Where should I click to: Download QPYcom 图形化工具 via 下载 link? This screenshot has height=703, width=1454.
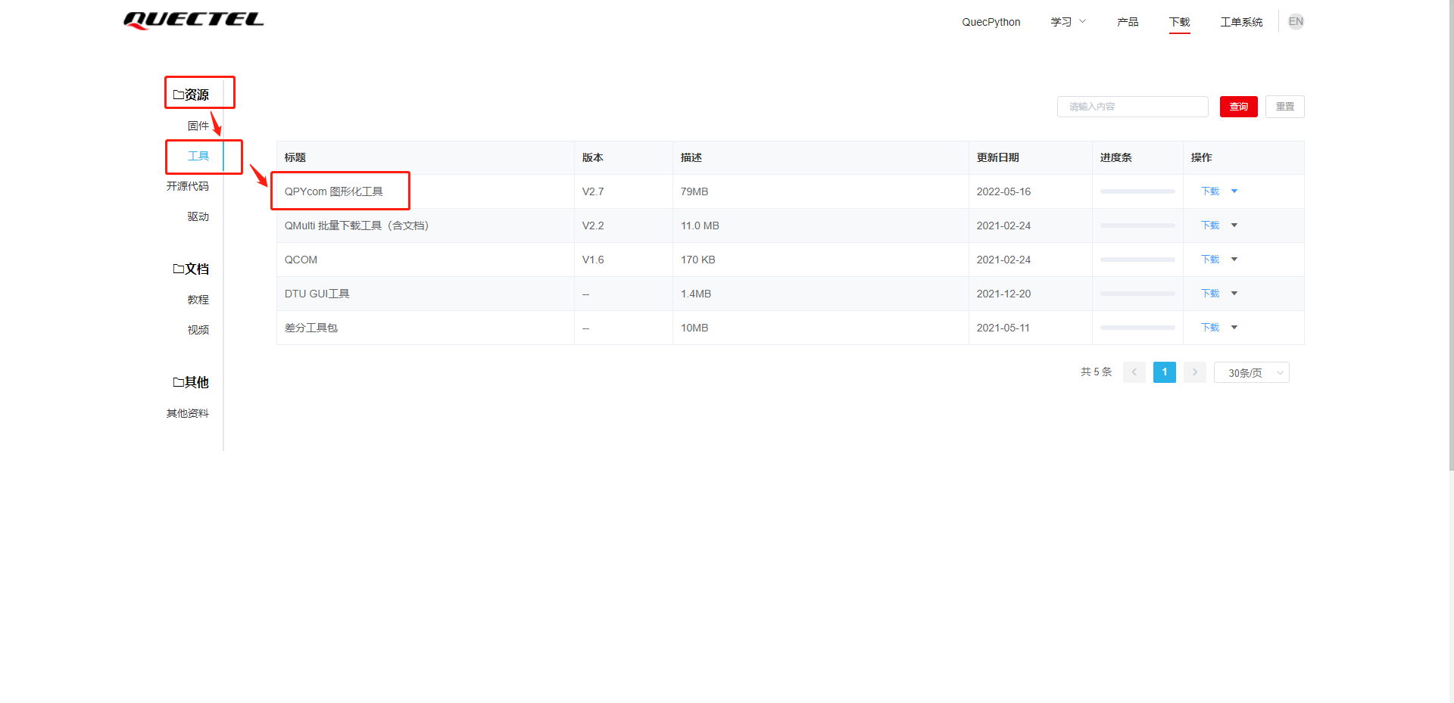click(x=1210, y=191)
